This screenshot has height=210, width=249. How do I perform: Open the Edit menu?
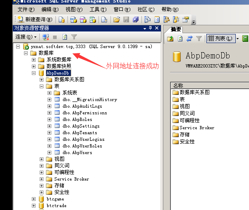tap(50, 10)
